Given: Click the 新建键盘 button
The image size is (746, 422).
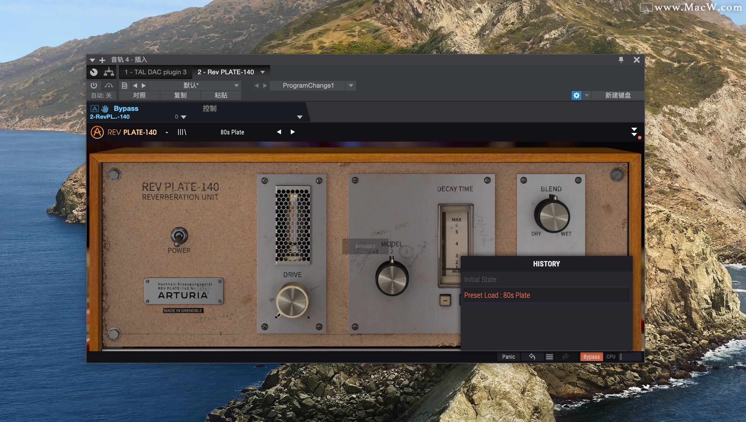Looking at the screenshot, I should (x=618, y=95).
